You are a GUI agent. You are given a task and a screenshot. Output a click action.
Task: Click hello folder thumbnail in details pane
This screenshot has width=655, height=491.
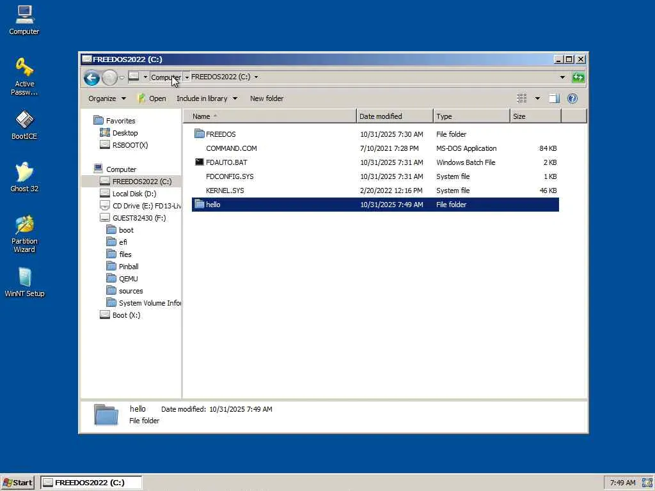[x=106, y=414]
